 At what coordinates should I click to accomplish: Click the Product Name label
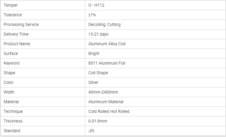[x=17, y=44]
